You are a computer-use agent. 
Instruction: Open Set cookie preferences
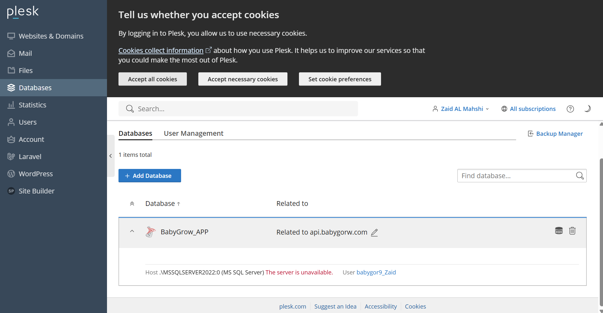click(340, 79)
